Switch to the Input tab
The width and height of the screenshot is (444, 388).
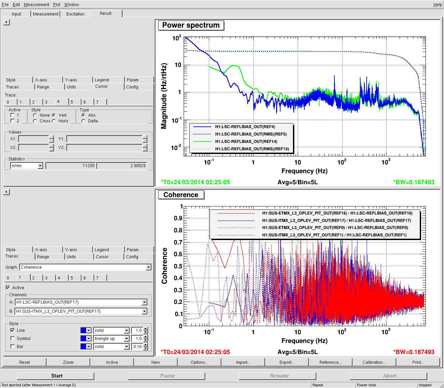coord(16,14)
